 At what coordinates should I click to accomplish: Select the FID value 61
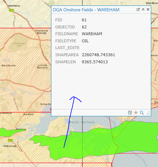pos(84,20)
